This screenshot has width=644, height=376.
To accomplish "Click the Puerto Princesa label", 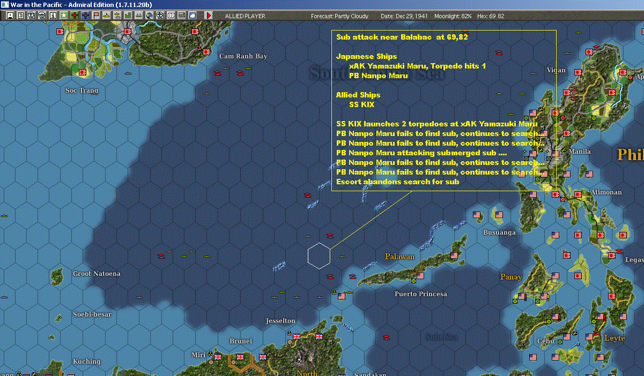I will pyautogui.click(x=420, y=294).
